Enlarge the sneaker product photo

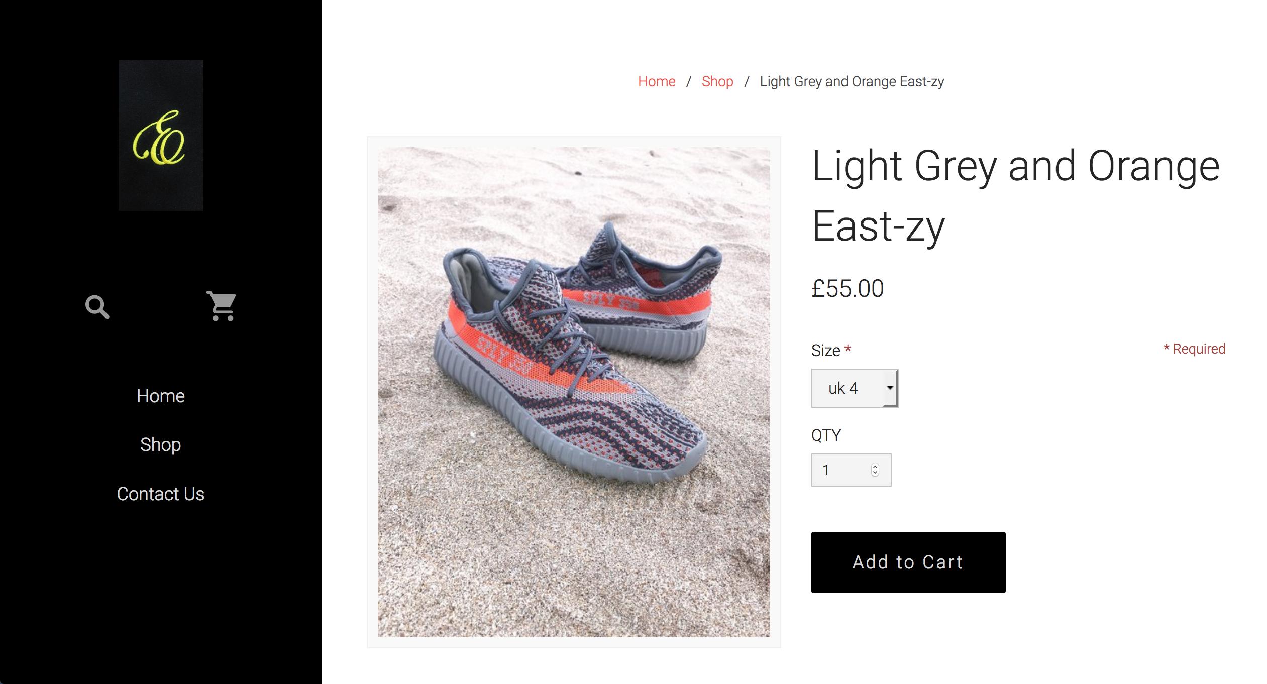pyautogui.click(x=574, y=392)
